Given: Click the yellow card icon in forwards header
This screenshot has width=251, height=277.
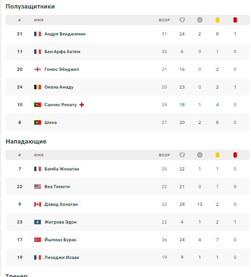Looking at the screenshot, I should pos(218,155).
